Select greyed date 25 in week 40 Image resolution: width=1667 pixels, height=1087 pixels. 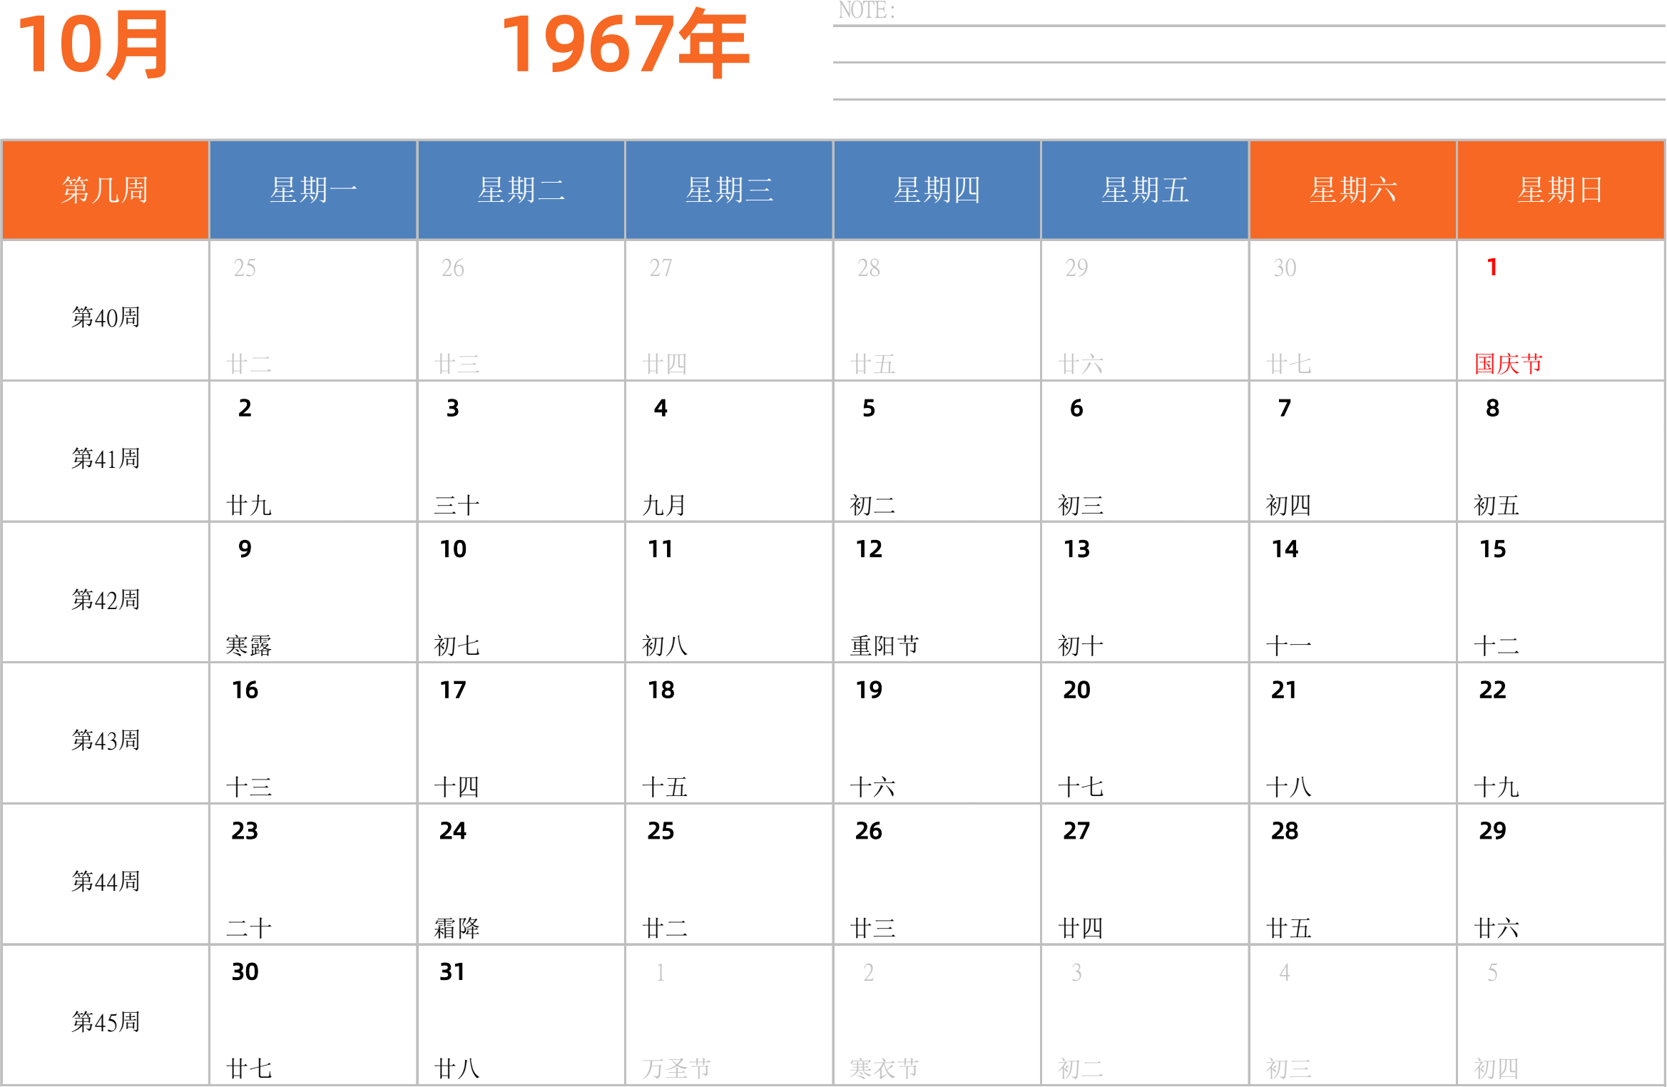click(245, 267)
